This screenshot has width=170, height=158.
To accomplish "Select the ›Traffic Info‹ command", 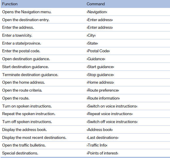I will coord(97,145).
